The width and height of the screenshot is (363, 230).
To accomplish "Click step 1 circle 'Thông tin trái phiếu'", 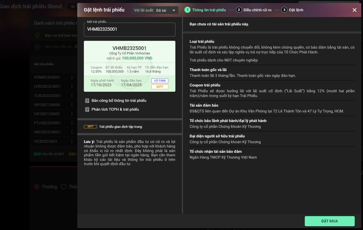I will (188, 10).
